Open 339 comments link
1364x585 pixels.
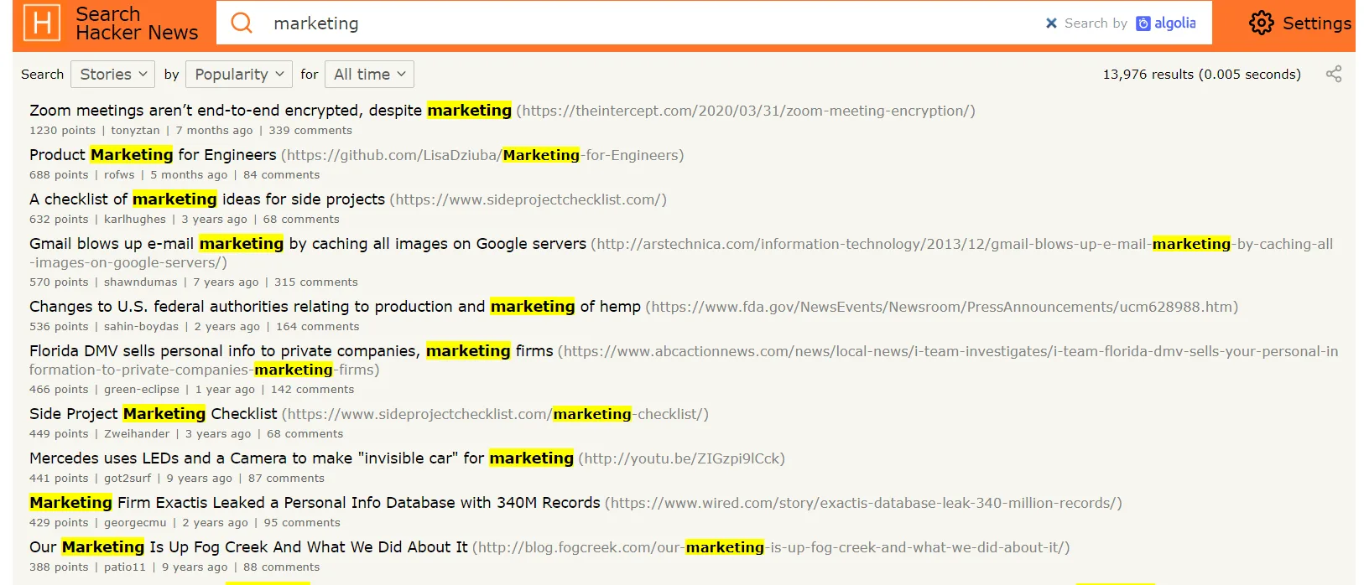click(310, 131)
